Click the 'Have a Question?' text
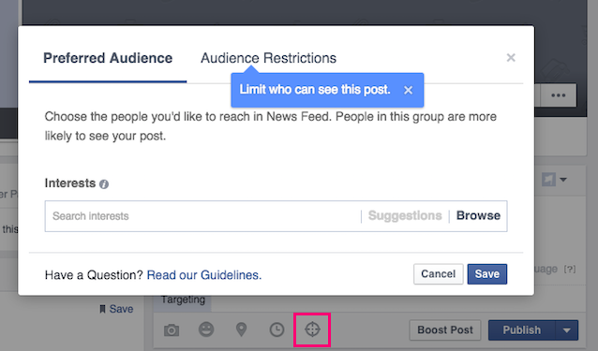Image resolution: width=598 pixels, height=351 pixels. [x=94, y=275]
